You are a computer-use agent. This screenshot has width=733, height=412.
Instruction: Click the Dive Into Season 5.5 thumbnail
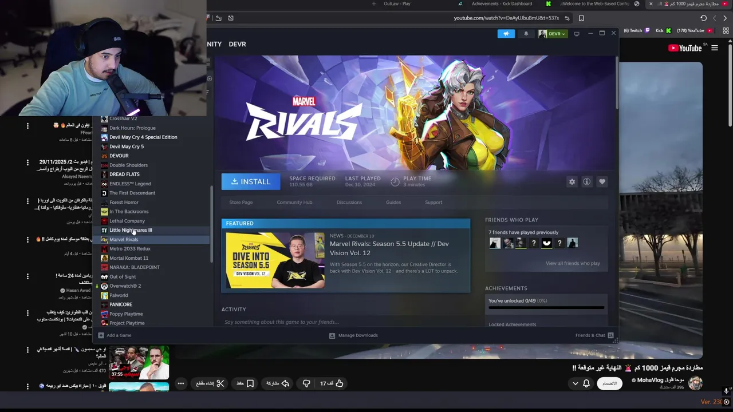[x=275, y=260]
